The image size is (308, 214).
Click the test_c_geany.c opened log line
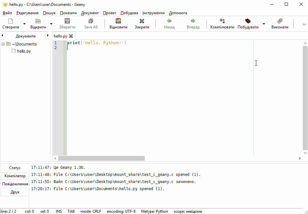pos(116,175)
